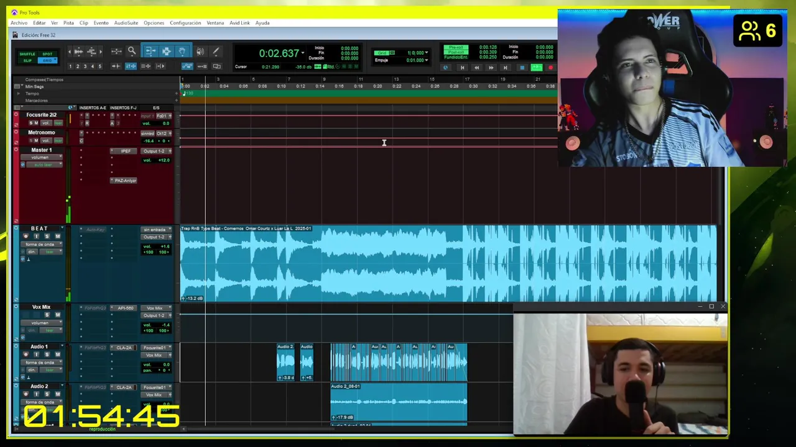Click the Return to Zero transport button

point(462,68)
